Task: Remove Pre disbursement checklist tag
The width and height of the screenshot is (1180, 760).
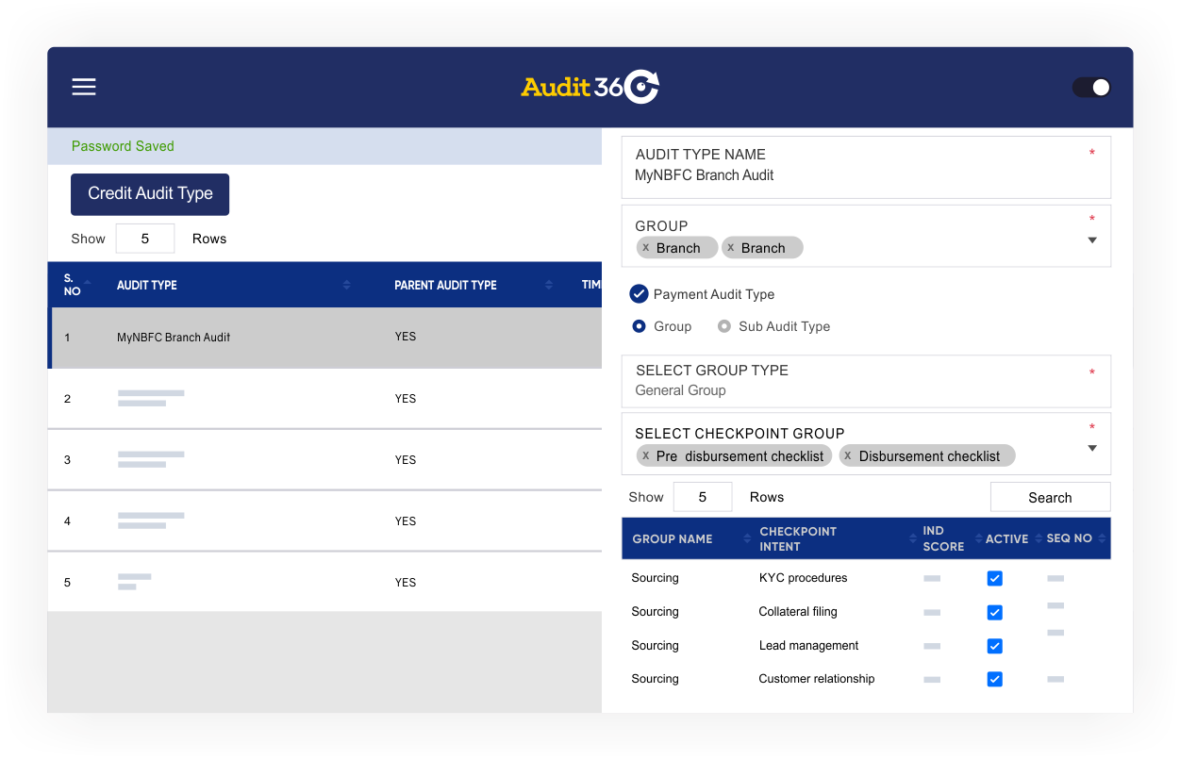Action: pos(645,456)
